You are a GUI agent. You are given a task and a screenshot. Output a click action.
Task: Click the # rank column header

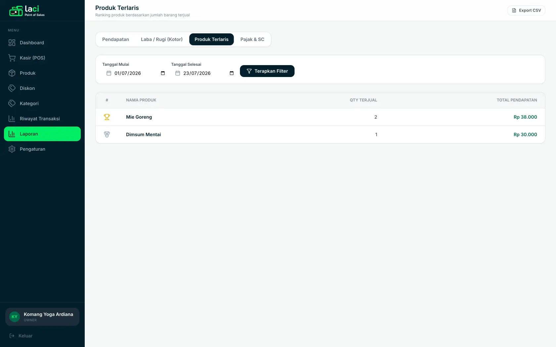[107, 100]
